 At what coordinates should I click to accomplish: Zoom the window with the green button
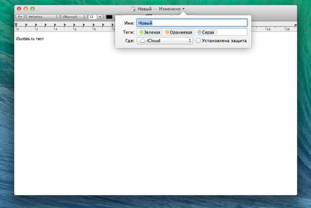point(33,9)
